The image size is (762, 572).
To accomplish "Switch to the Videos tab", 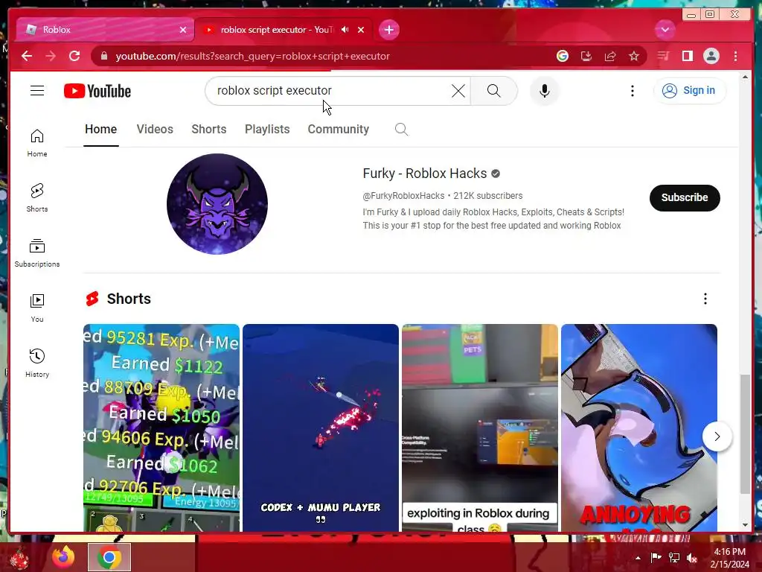I will [155, 130].
